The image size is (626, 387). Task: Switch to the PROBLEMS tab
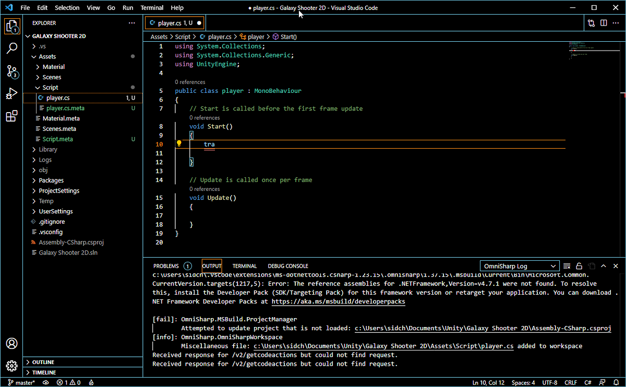[x=166, y=265]
